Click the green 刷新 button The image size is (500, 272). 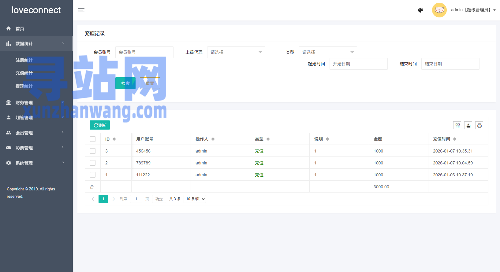point(100,125)
